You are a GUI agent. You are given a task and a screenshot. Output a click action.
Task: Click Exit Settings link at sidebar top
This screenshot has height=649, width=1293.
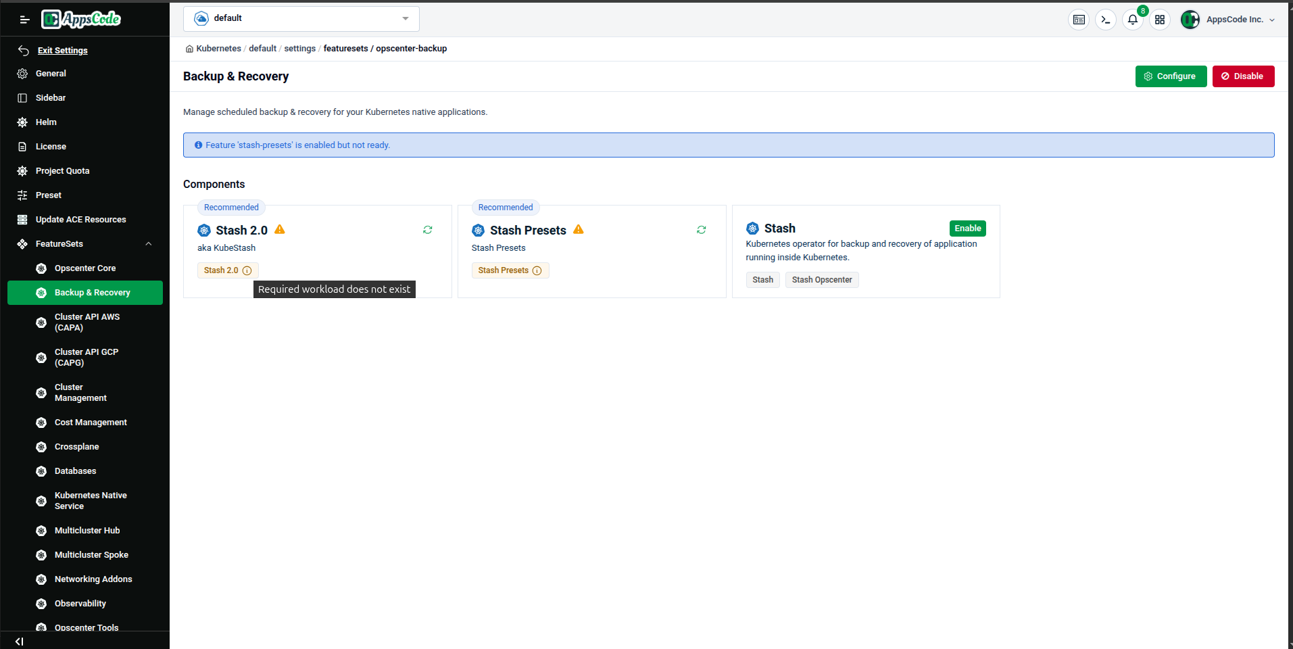(x=63, y=50)
